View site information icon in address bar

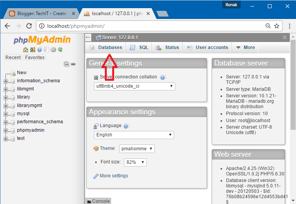coord(42,26)
